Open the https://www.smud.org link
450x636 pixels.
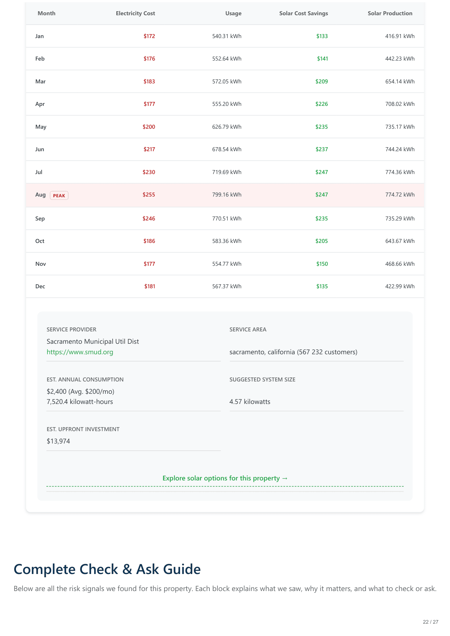point(80,352)
